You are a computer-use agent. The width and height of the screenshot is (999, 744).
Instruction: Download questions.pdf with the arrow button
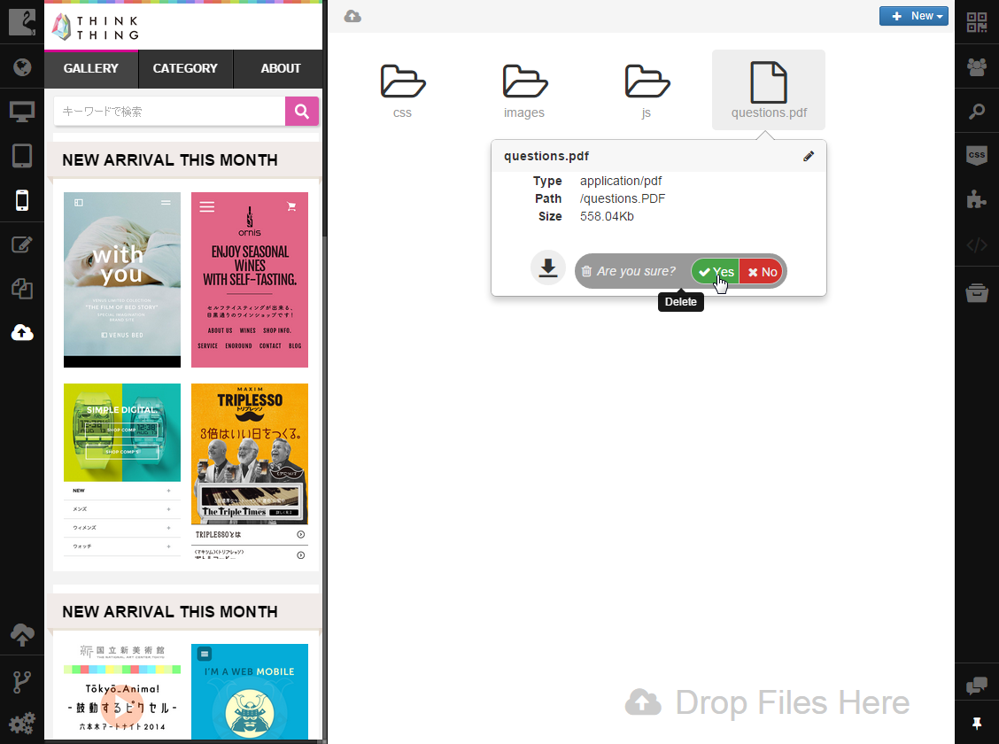(548, 267)
